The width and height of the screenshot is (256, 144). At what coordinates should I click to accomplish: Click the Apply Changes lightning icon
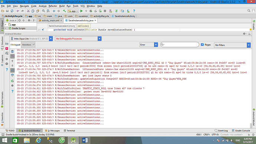pyautogui.click(x=86, y=11)
